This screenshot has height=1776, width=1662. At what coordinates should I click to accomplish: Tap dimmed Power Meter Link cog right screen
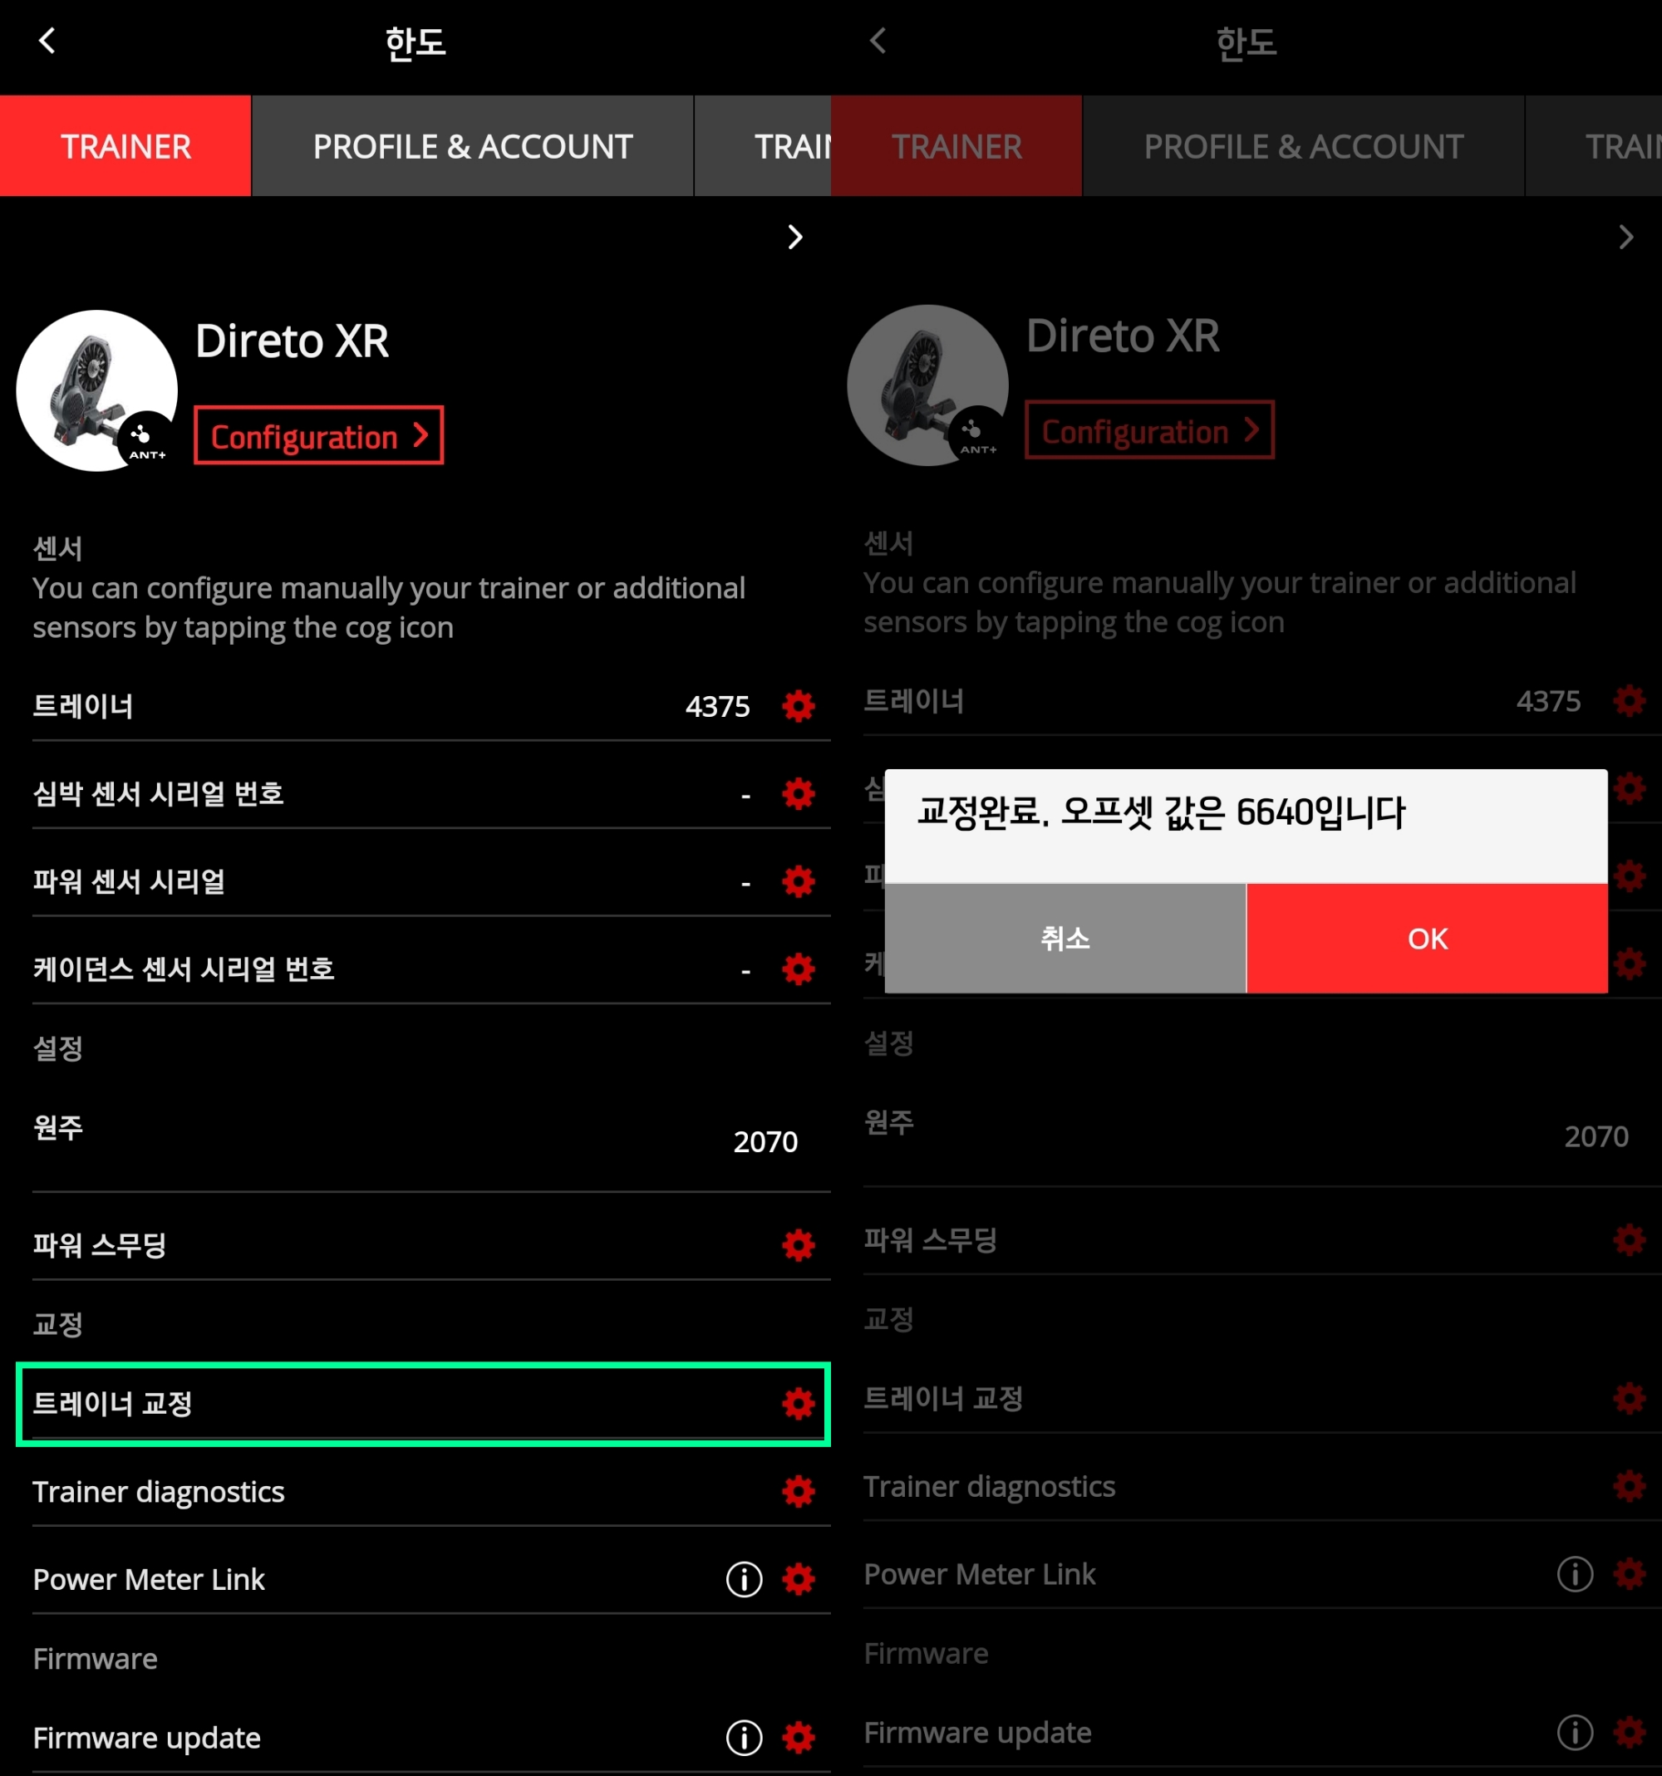click(x=1629, y=1573)
